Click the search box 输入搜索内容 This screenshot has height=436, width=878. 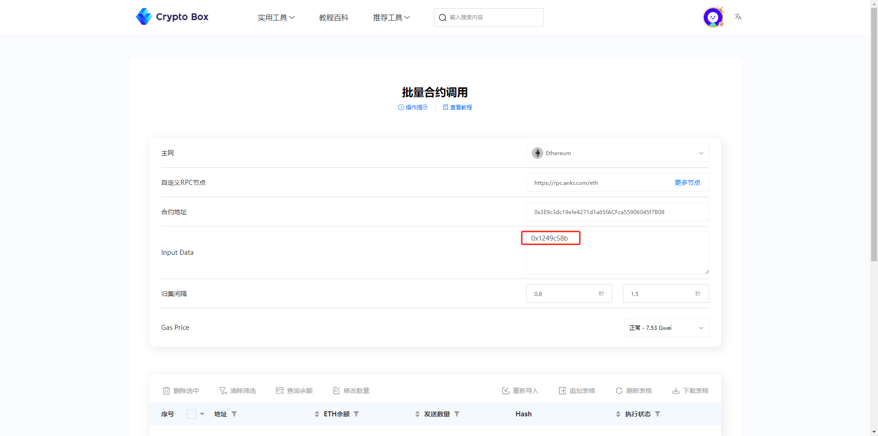coord(488,17)
